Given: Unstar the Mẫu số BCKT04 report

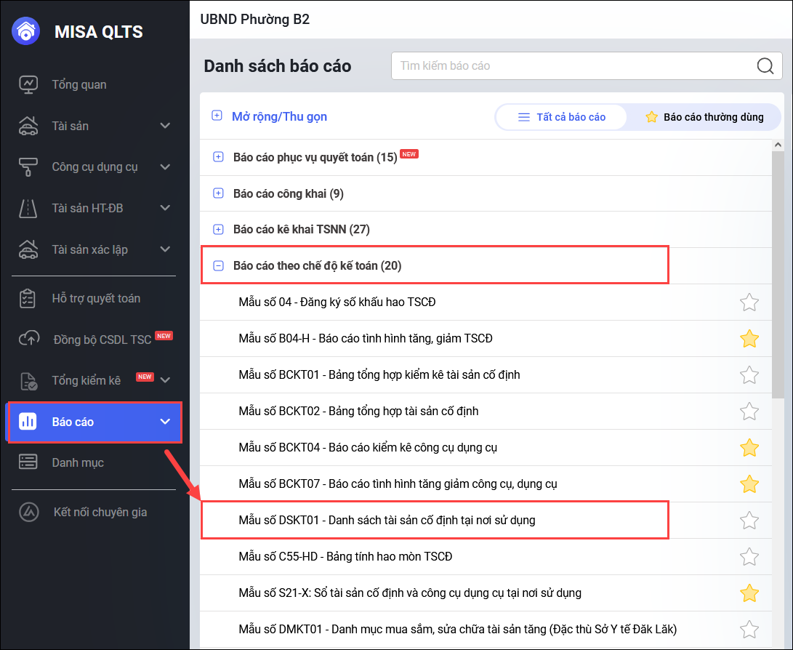Looking at the screenshot, I should (x=749, y=448).
